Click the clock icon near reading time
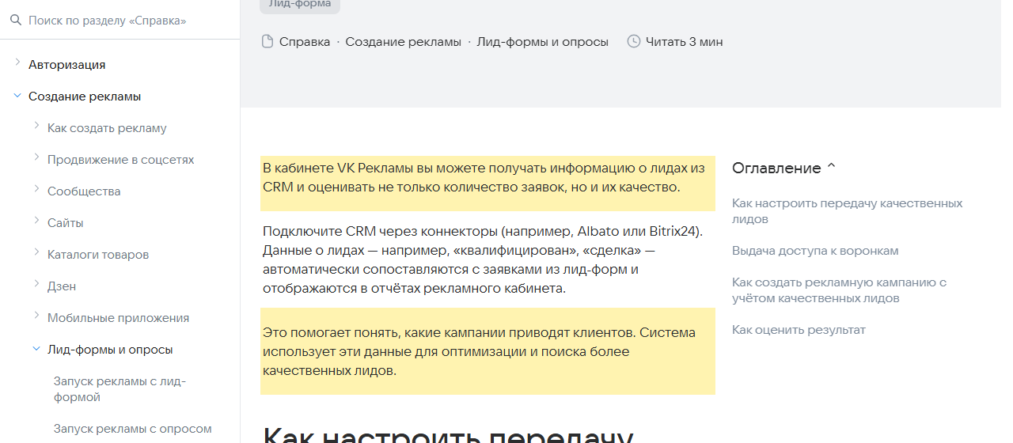The height and width of the screenshot is (443, 1013). [633, 42]
